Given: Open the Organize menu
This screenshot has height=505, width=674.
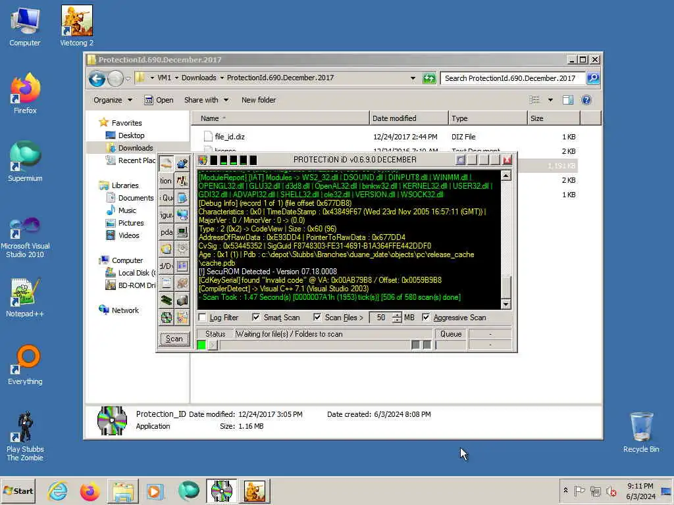Looking at the screenshot, I should click(x=113, y=100).
